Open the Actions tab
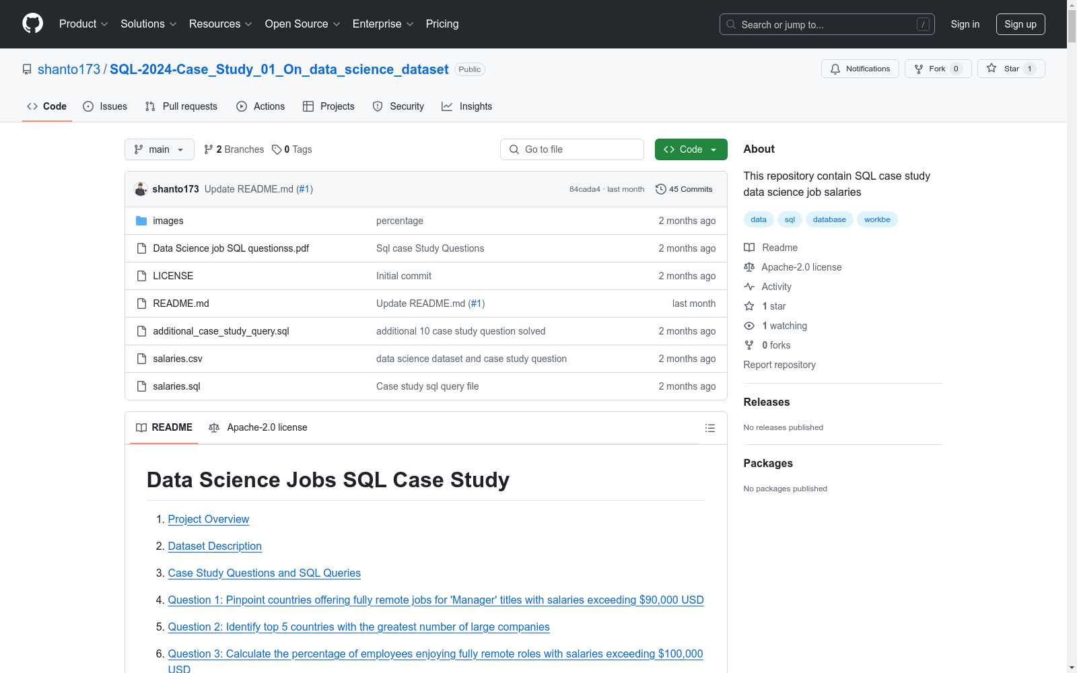Viewport: 1077px width, 673px height. click(260, 106)
